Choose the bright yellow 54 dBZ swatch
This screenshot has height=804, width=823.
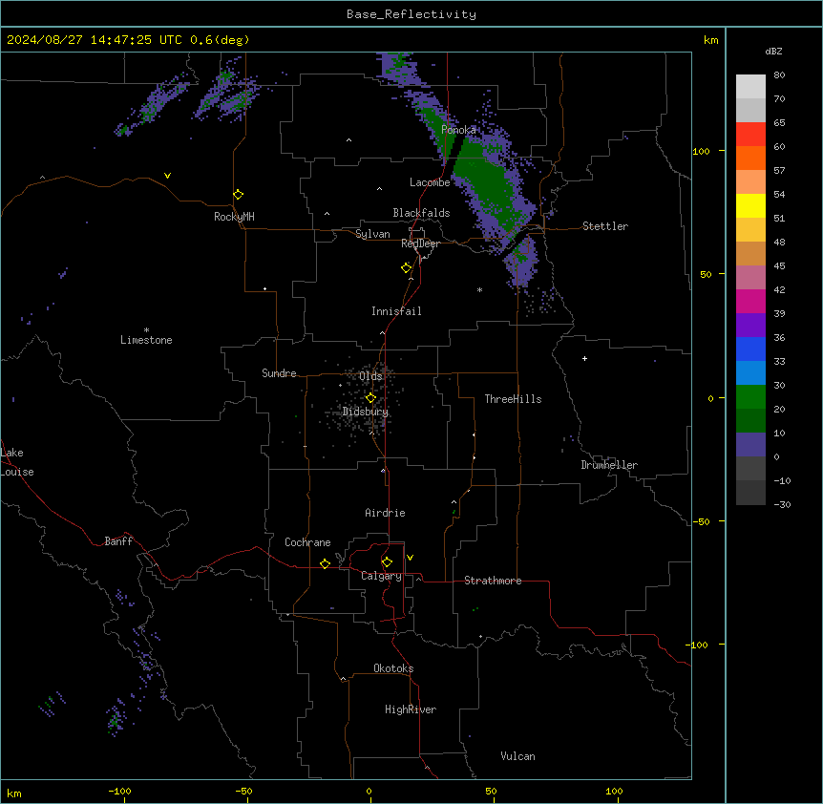point(750,205)
